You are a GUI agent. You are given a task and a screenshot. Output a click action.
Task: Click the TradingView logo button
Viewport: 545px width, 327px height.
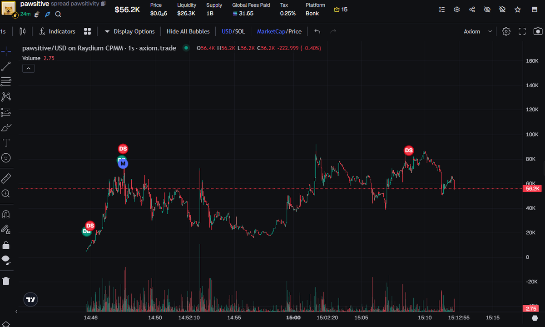tap(30, 300)
